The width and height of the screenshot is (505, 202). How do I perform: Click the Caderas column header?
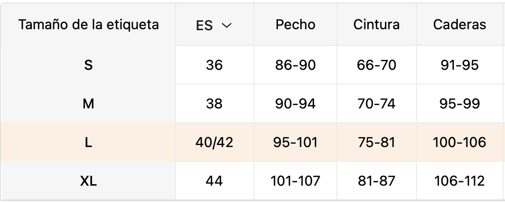460,25
